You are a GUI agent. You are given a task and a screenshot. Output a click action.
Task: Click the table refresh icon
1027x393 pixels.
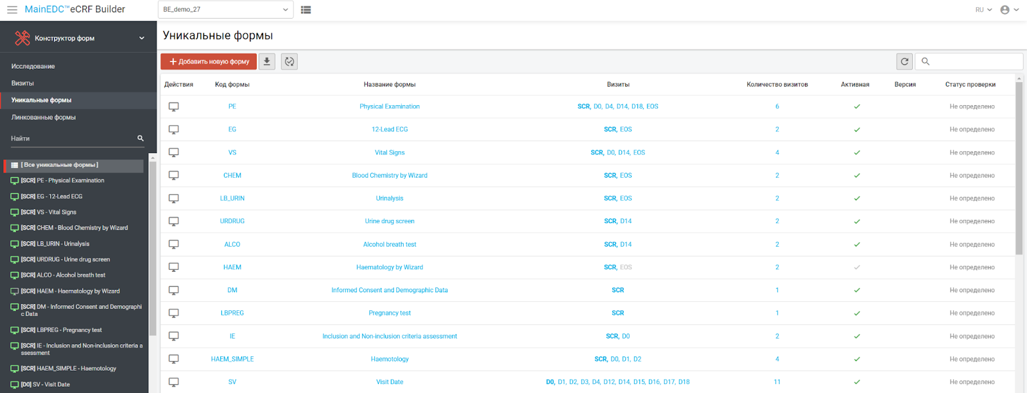[904, 62]
